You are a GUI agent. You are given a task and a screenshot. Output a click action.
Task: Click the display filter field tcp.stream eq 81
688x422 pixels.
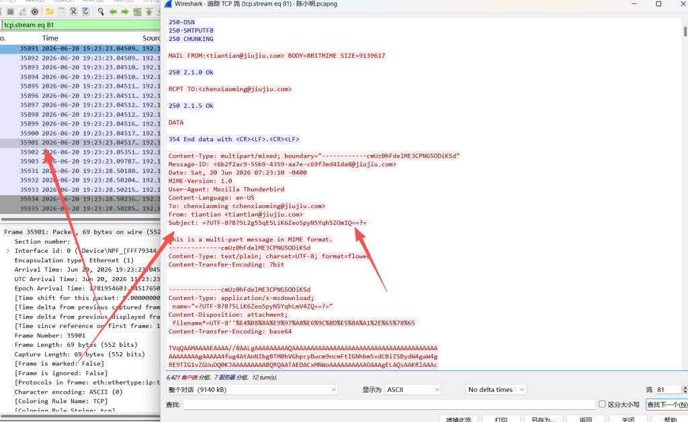tap(81, 25)
